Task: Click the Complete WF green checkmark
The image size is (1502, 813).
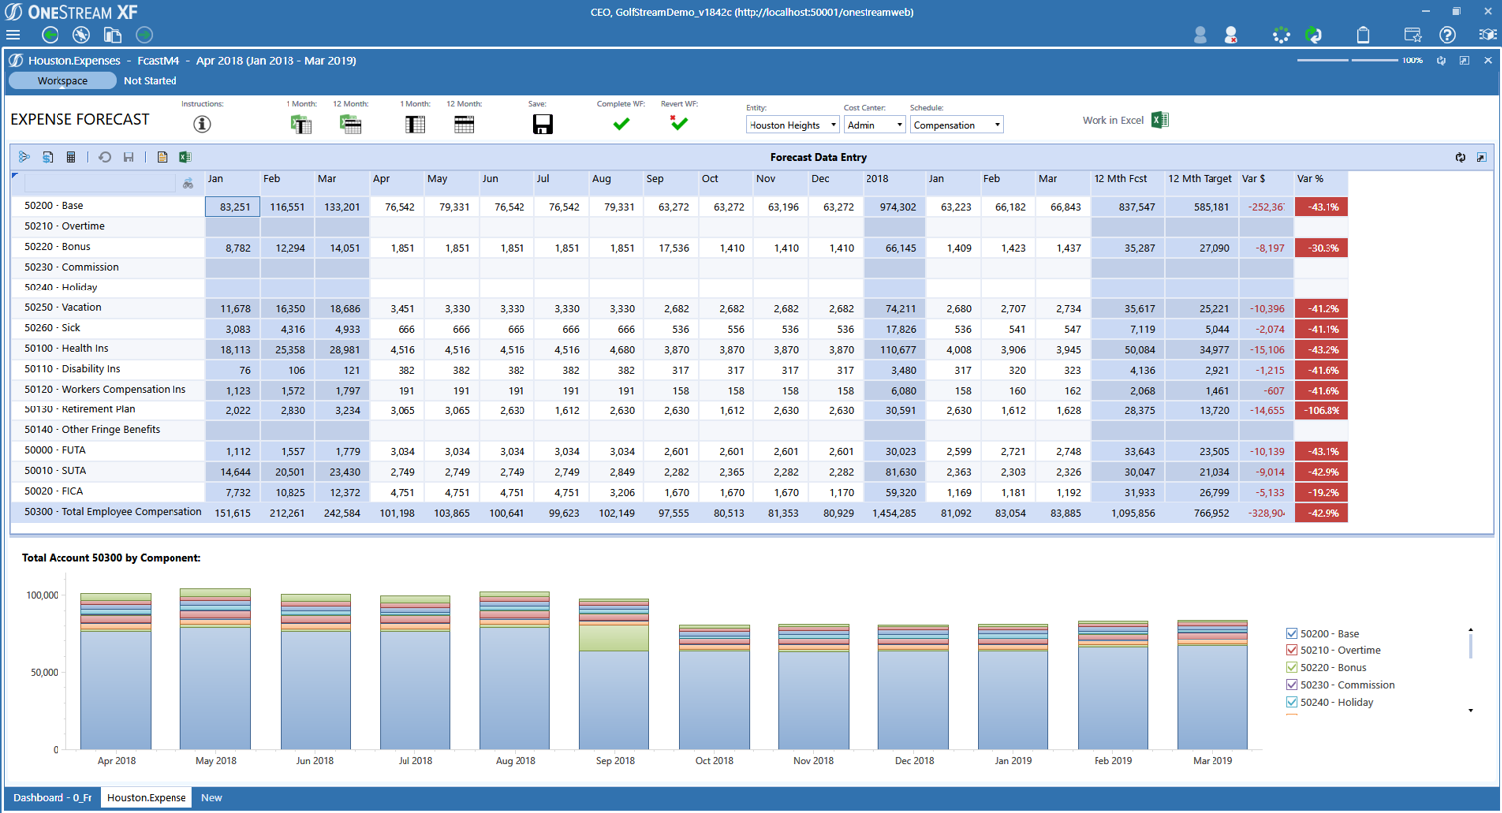Action: 621,124
